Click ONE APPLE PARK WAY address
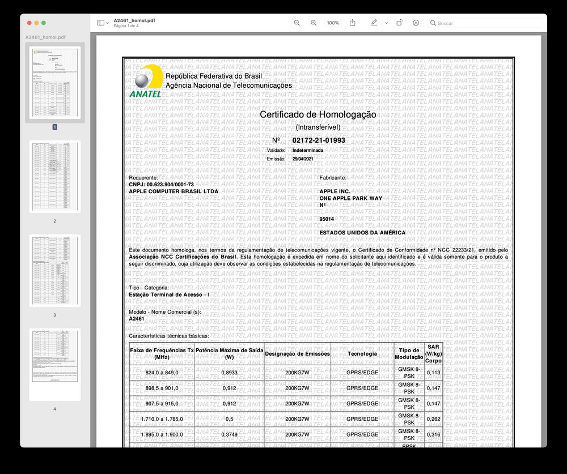 (351, 198)
